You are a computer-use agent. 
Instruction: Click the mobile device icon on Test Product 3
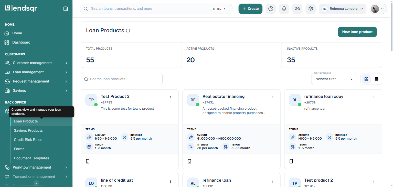pos(88,161)
